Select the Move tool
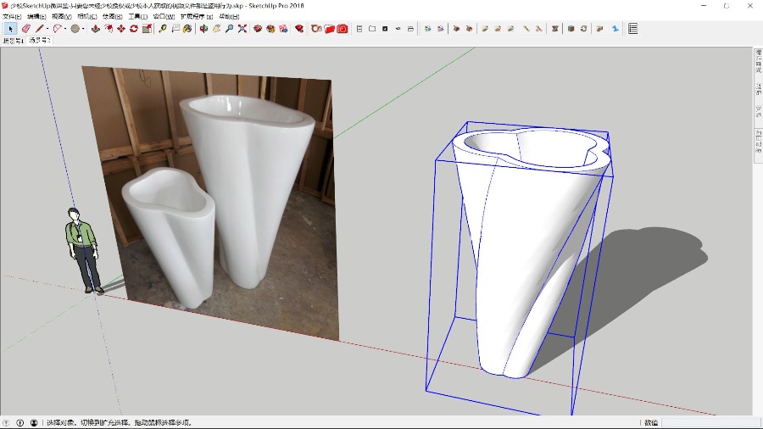This screenshot has width=763, height=429. tap(121, 29)
